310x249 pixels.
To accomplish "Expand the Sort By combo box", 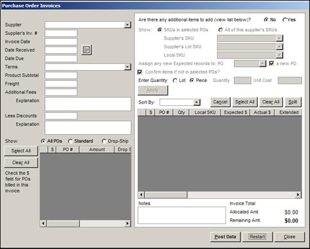I will 197,102.
